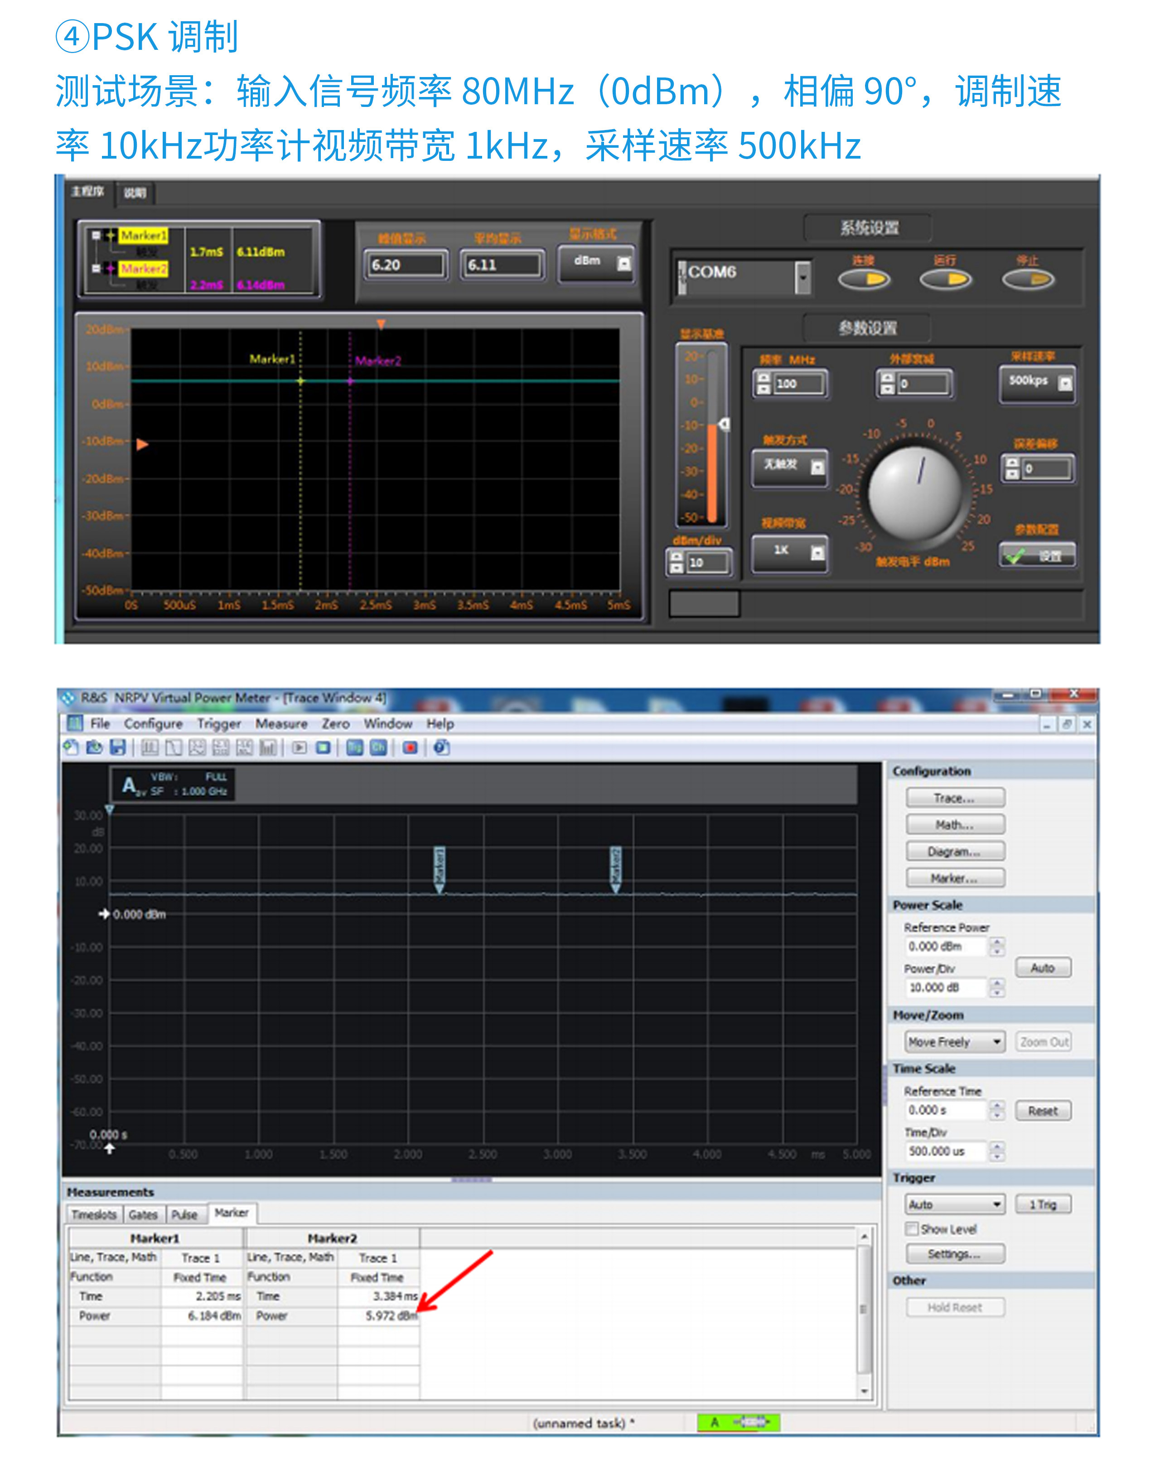Click the Diagram... button
This screenshot has width=1160, height=1470.
click(955, 851)
